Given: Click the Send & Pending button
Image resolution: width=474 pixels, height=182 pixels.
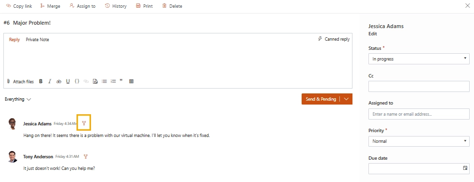Looking at the screenshot, I should click(321, 99).
